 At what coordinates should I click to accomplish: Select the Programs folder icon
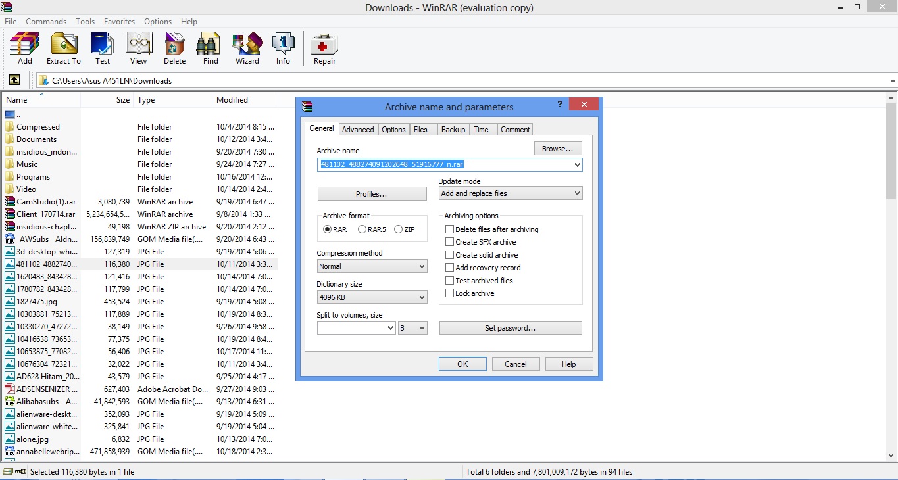coord(10,177)
